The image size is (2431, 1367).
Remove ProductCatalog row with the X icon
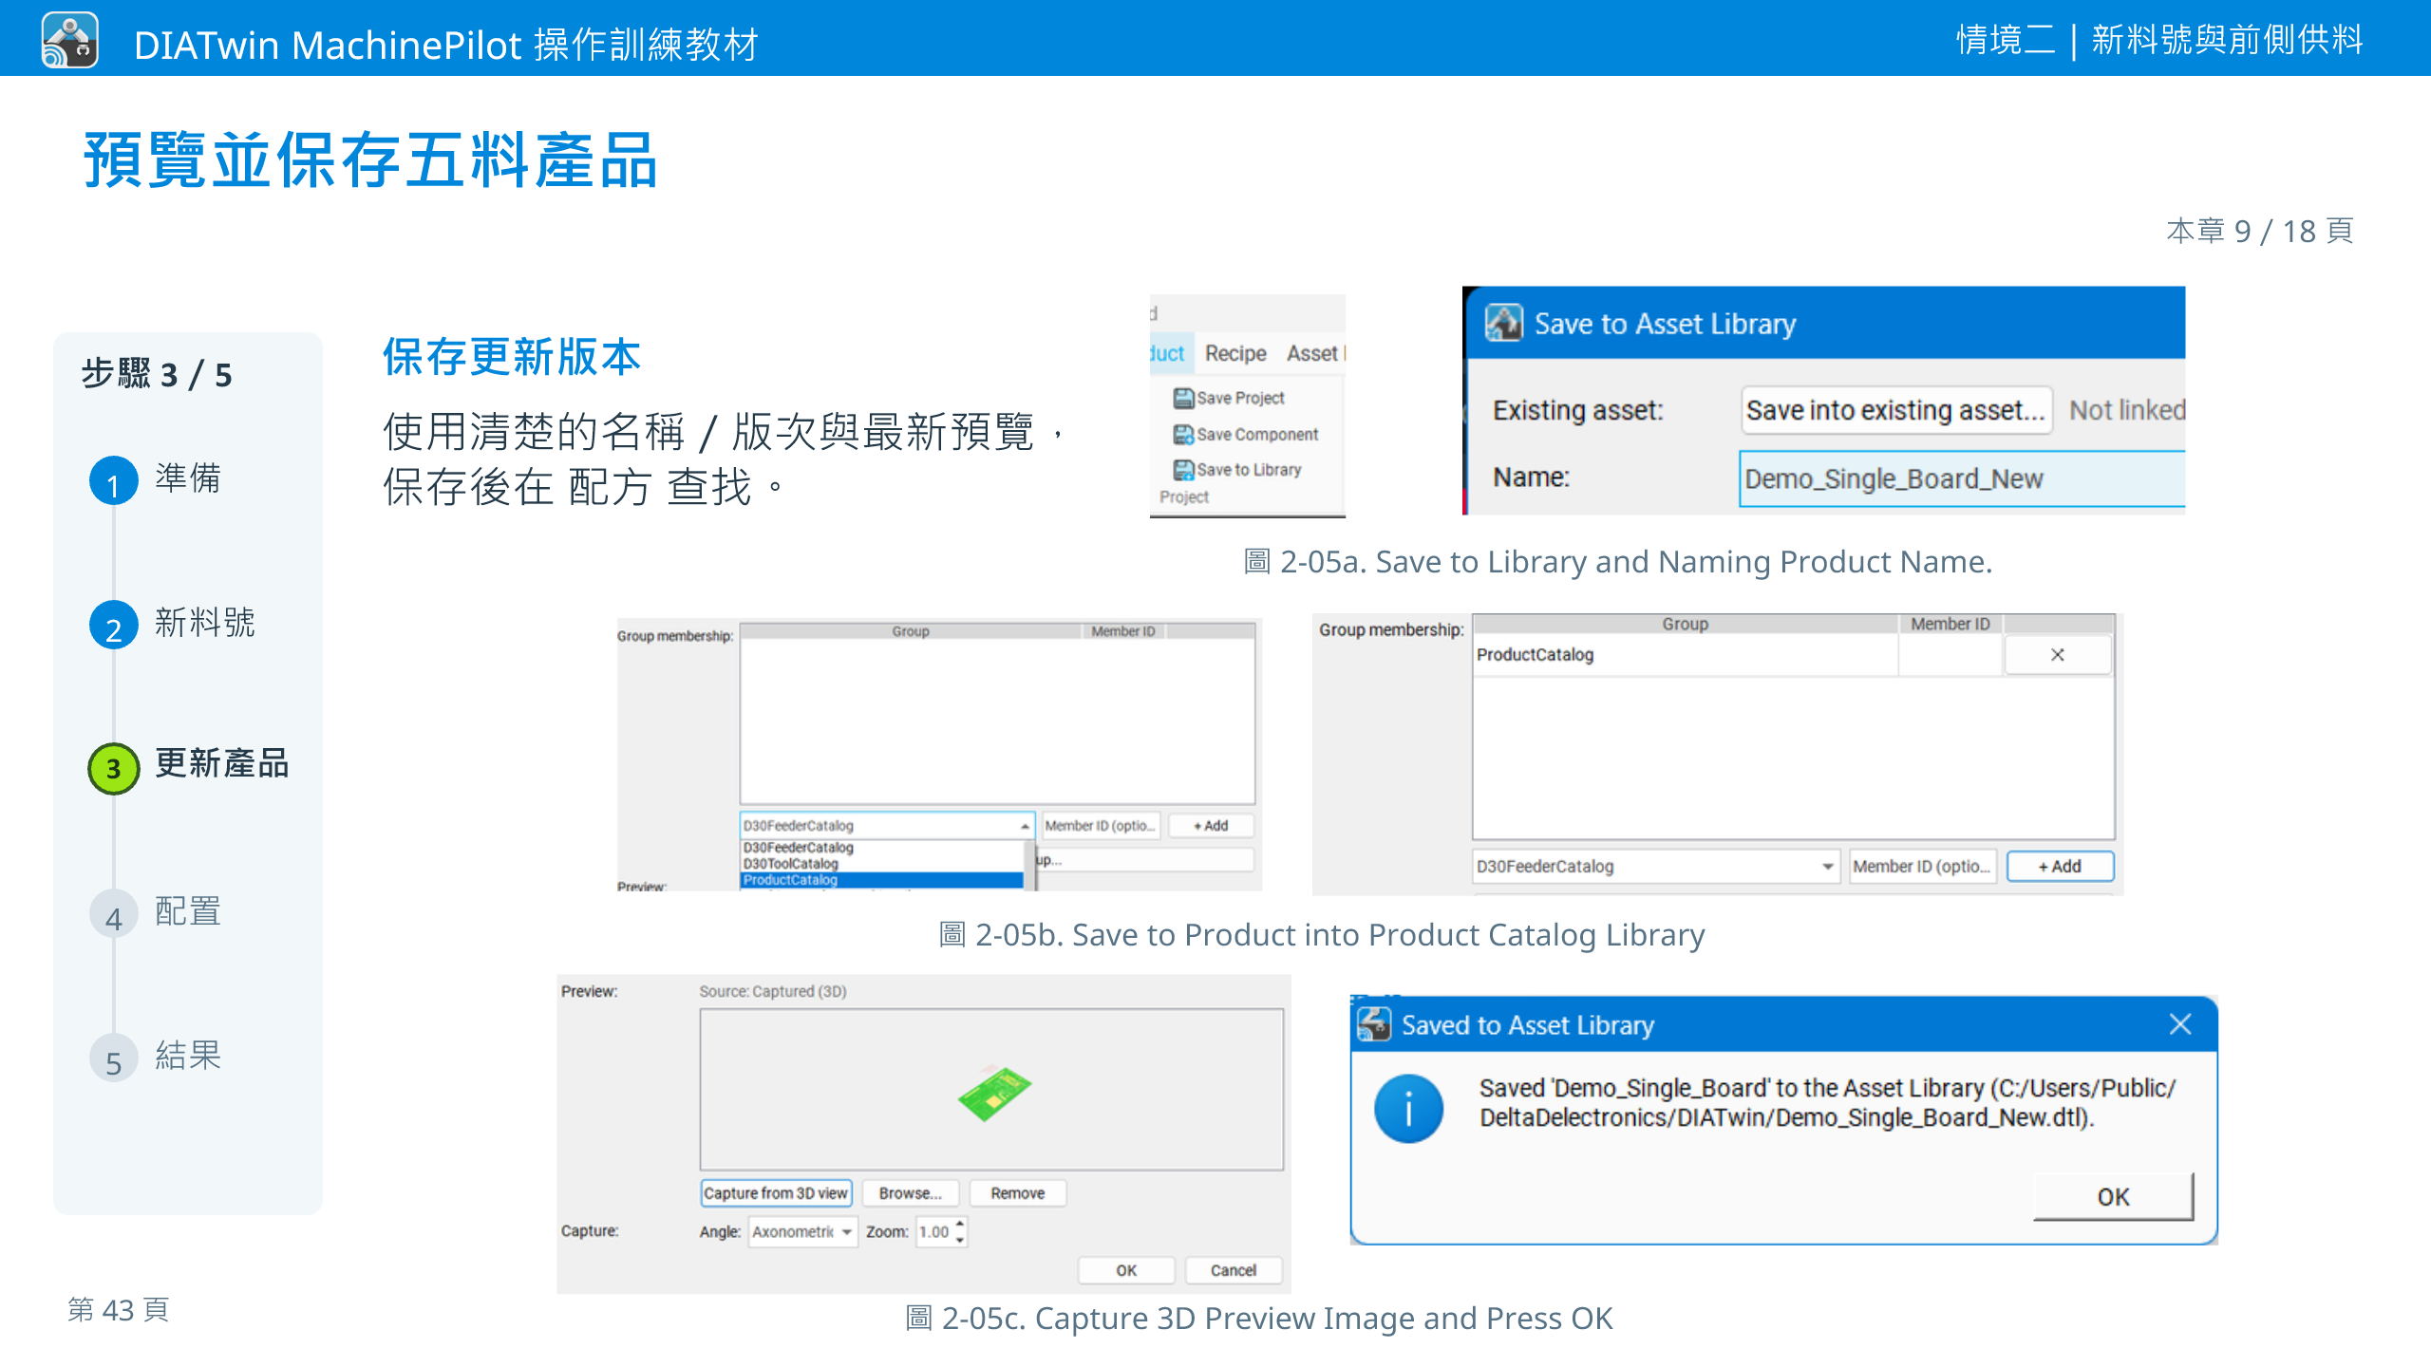(2057, 655)
